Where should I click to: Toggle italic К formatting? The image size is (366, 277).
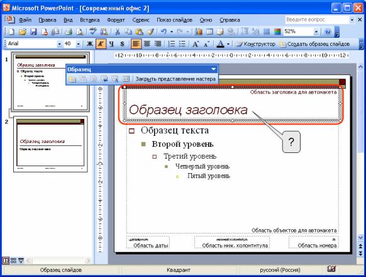(x=101, y=43)
